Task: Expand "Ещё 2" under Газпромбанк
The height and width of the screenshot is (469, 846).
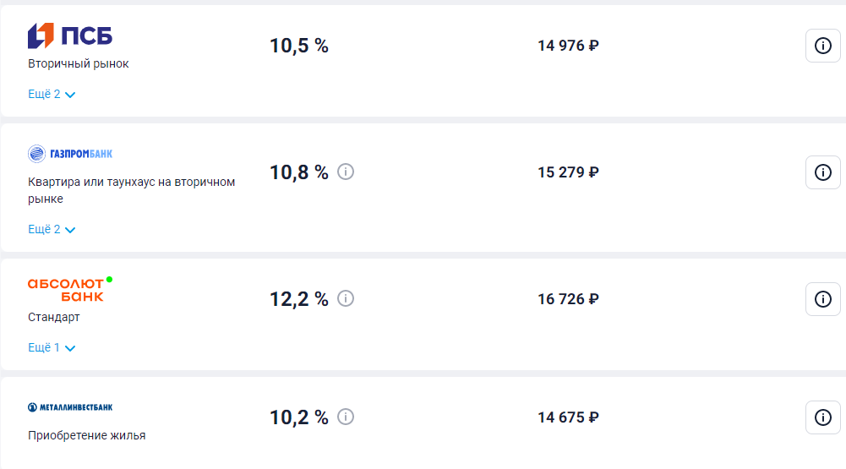Action: point(52,229)
